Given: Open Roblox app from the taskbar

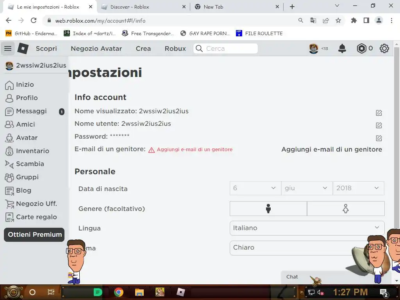Looking at the screenshot, I should coord(180,292).
